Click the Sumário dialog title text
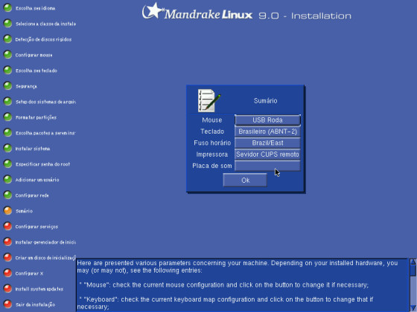The height and width of the screenshot is (312, 417). click(265, 100)
